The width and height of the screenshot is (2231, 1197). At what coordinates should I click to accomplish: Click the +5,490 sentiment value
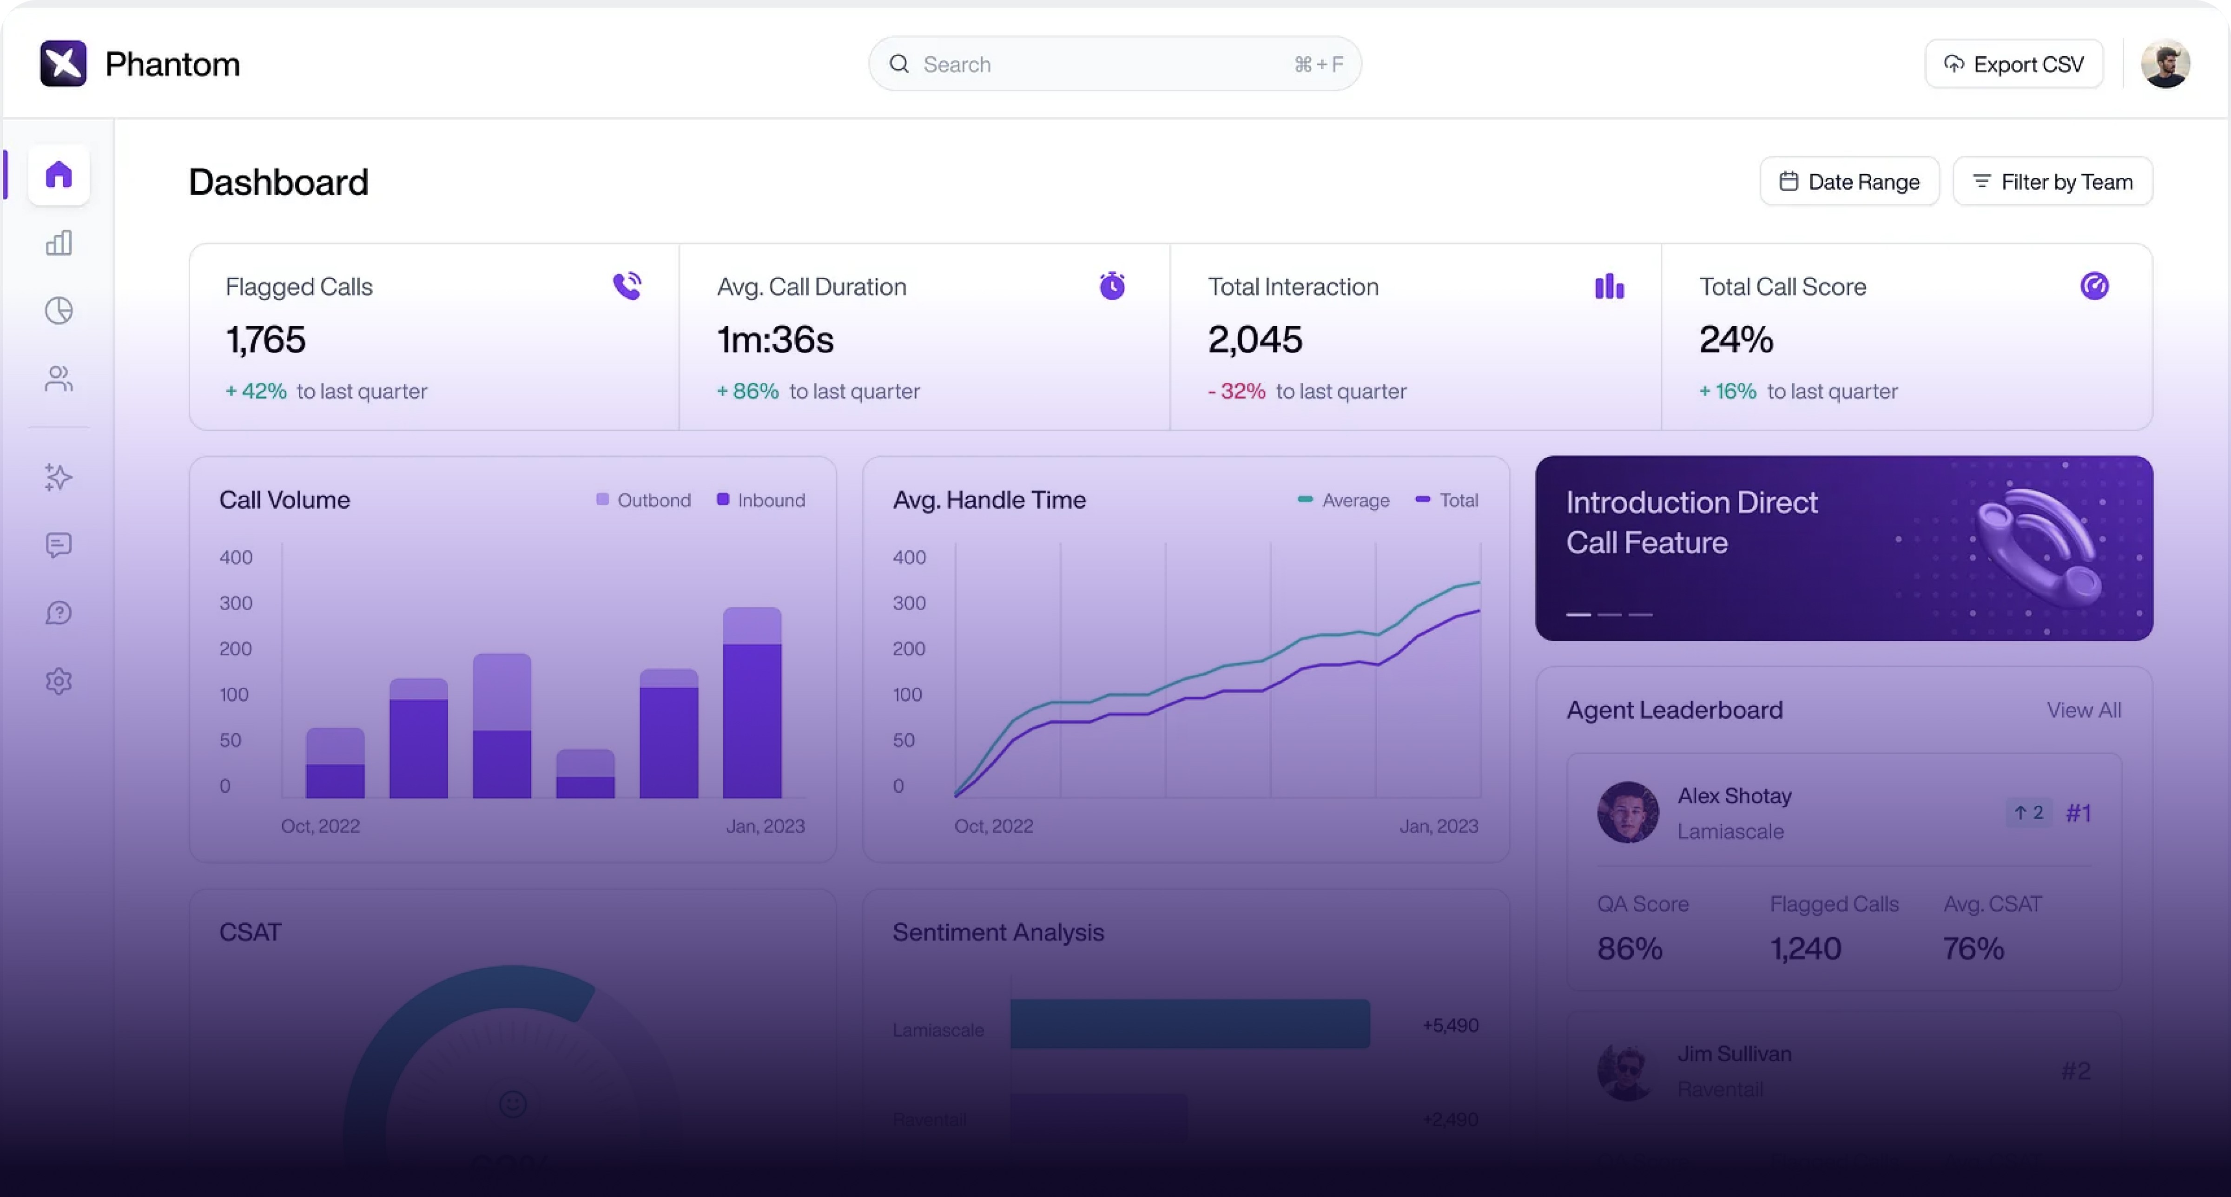tap(1450, 1025)
